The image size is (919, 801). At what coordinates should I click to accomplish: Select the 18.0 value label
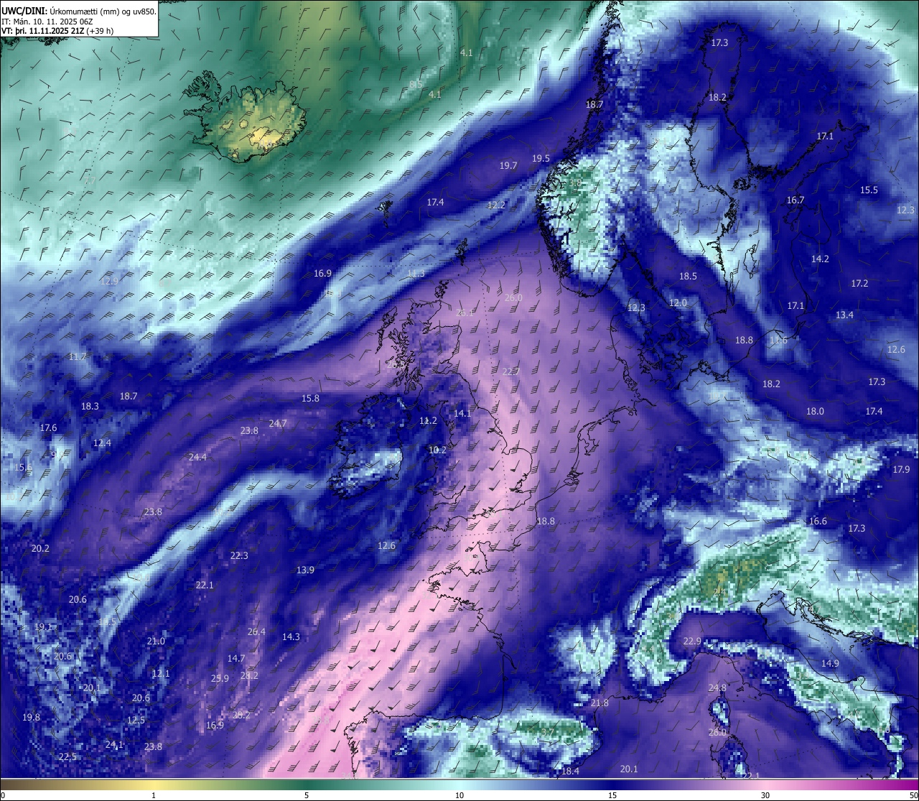click(x=815, y=411)
